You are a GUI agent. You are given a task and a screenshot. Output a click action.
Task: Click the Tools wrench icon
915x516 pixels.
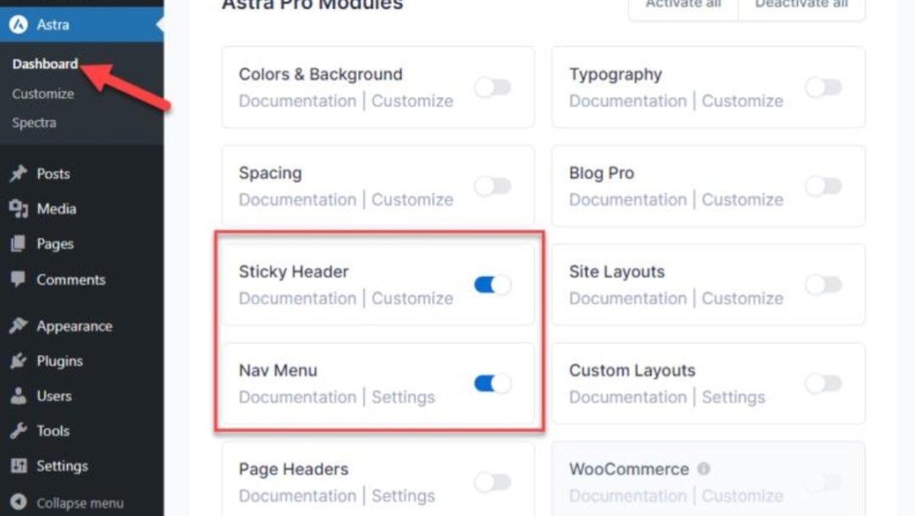[19, 431]
